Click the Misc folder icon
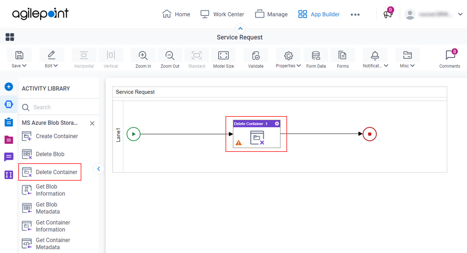The image size is (467, 253). (x=407, y=55)
